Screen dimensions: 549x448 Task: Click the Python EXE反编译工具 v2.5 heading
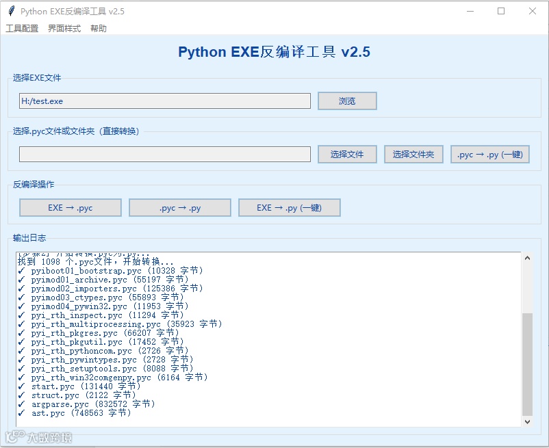tap(274, 52)
